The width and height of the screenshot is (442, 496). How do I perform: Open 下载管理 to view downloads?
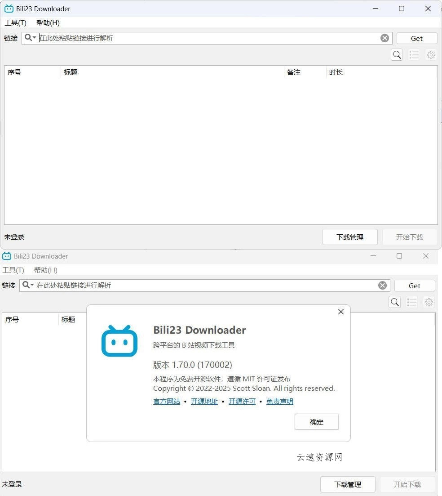[349, 237]
